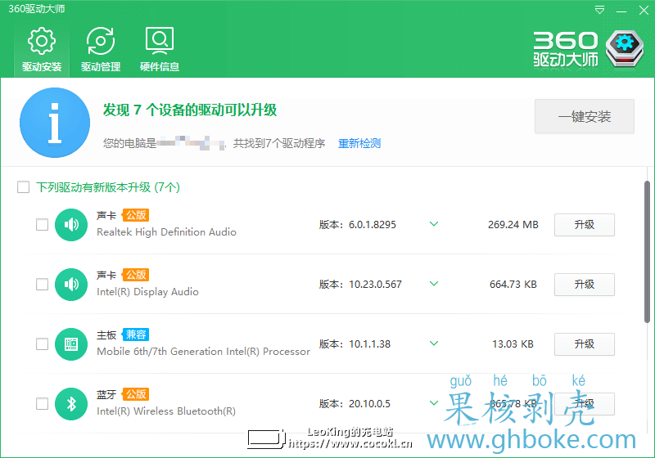Check the Intel(R) Display Audio checkbox
This screenshot has height=458, width=655.
pyautogui.click(x=43, y=284)
